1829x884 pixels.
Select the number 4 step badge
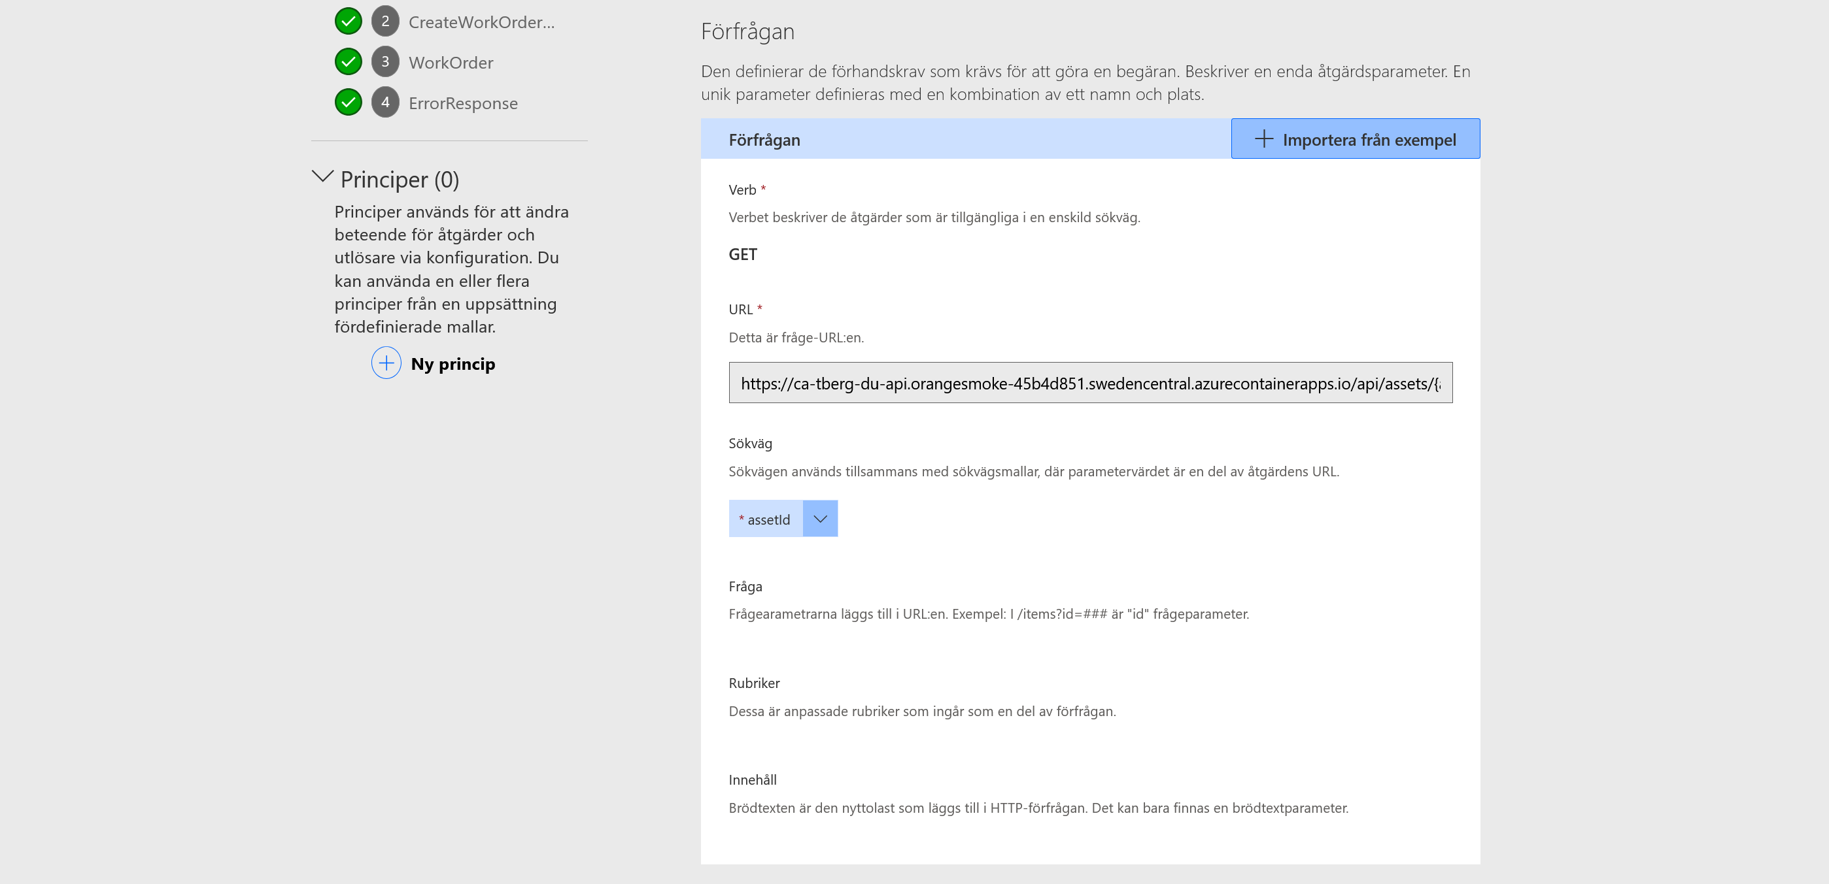[385, 102]
